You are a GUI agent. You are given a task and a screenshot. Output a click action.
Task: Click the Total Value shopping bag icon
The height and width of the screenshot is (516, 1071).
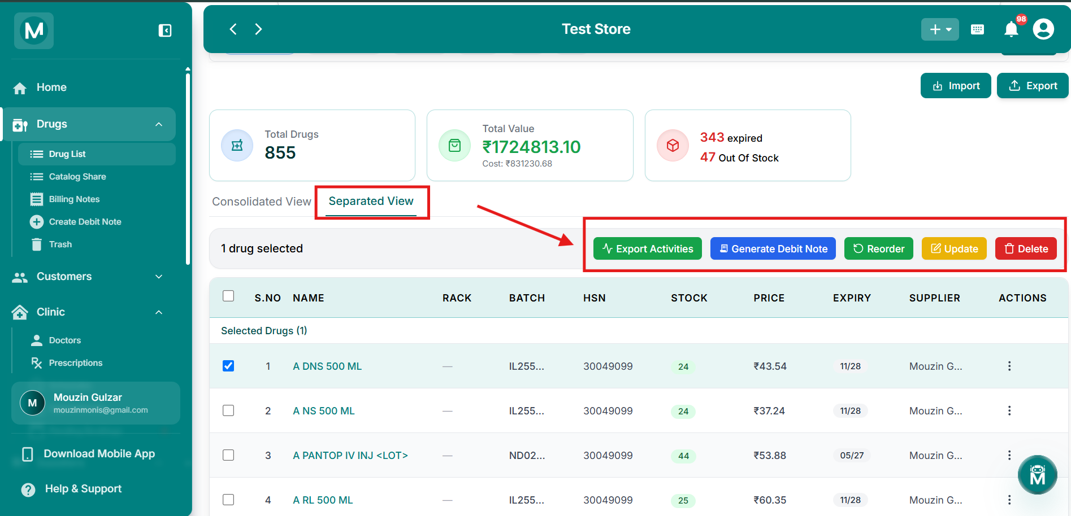pyautogui.click(x=455, y=146)
